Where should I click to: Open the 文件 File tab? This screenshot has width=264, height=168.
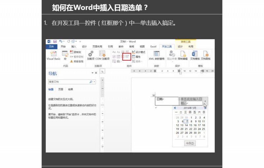pos(51,46)
